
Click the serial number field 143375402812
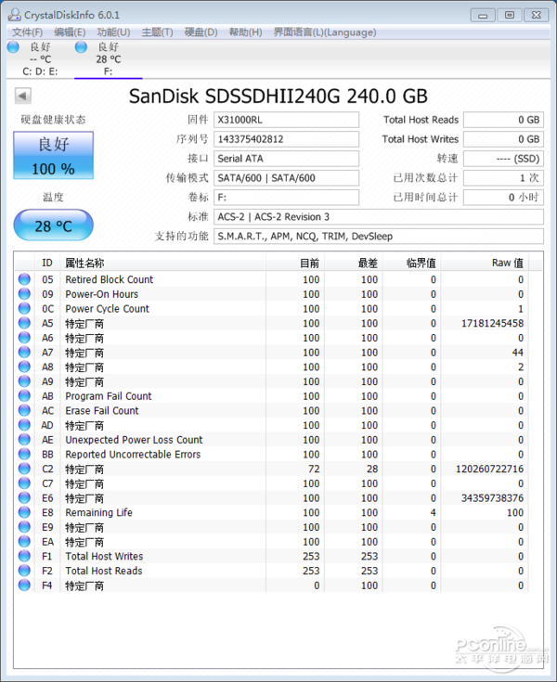point(286,139)
